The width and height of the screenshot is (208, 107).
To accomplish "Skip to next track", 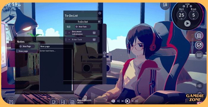I will pyautogui.click(x=133, y=101).
